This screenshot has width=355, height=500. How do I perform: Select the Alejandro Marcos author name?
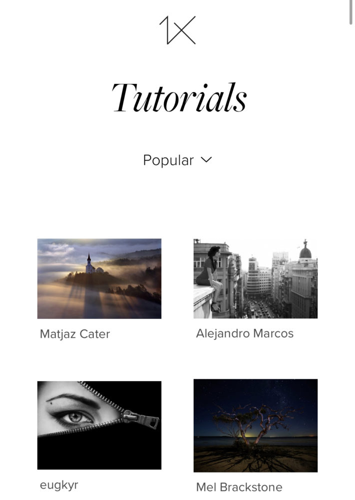(x=245, y=333)
